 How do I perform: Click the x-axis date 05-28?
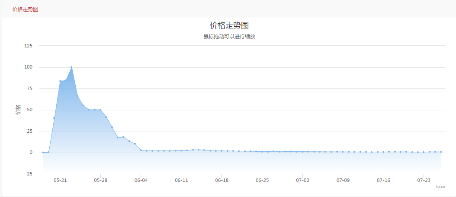click(x=100, y=180)
